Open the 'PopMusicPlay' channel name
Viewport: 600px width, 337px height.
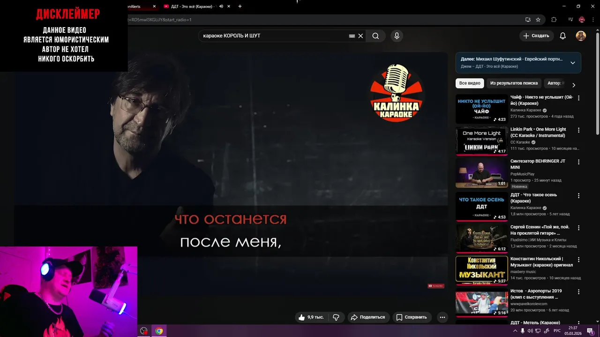point(522,174)
